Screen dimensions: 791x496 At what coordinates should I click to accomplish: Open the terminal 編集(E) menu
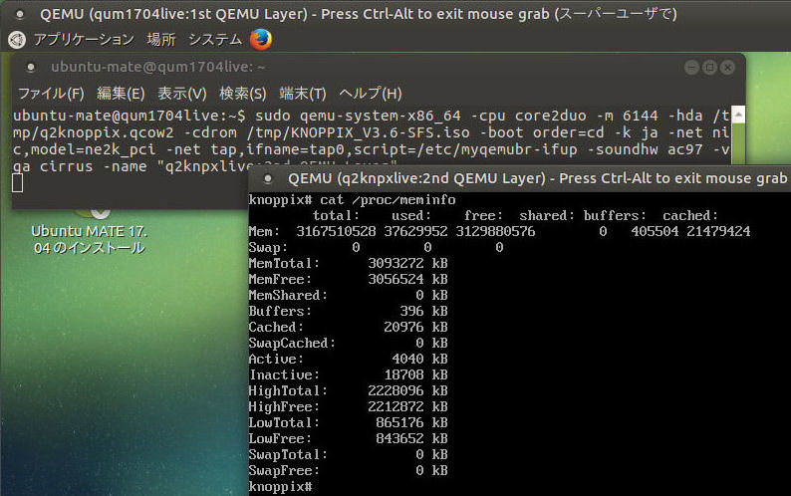pos(121,94)
